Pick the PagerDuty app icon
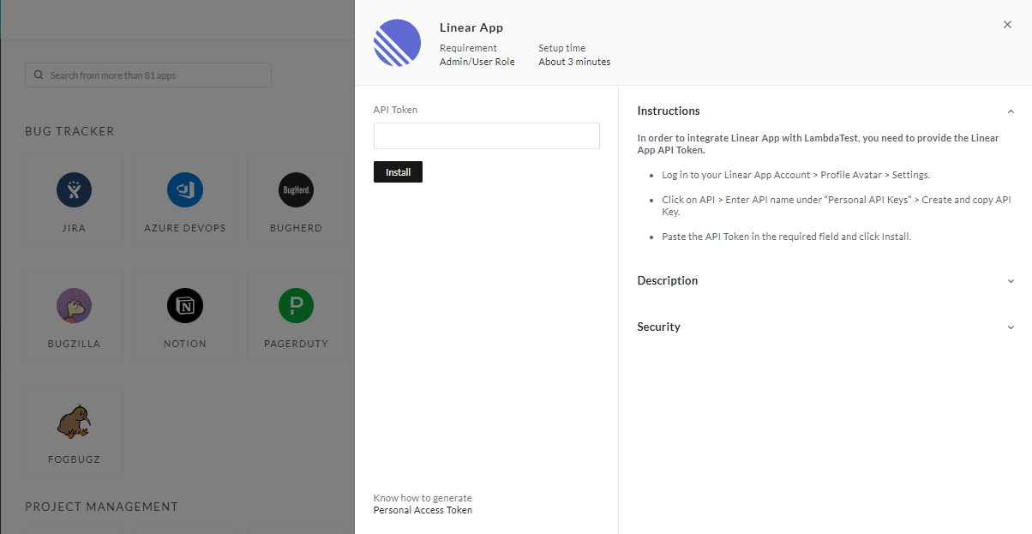The image size is (1032, 534). [x=296, y=305]
